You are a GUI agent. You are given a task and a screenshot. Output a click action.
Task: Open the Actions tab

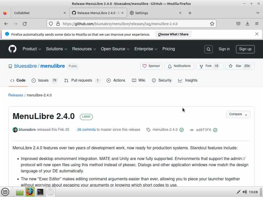tap(116, 80)
